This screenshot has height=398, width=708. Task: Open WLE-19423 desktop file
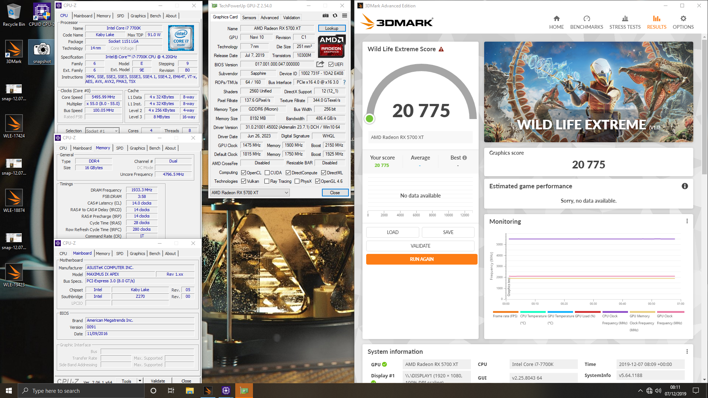14,275
